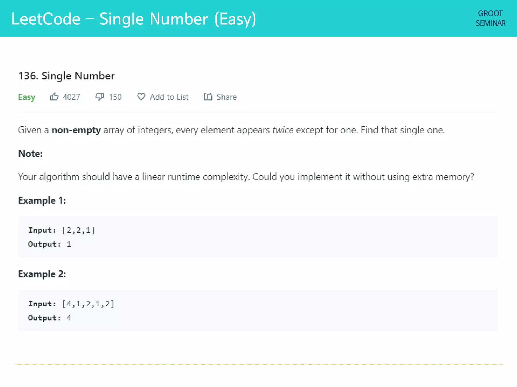Click the Example 2 heading
517x387 pixels.
pos(42,274)
